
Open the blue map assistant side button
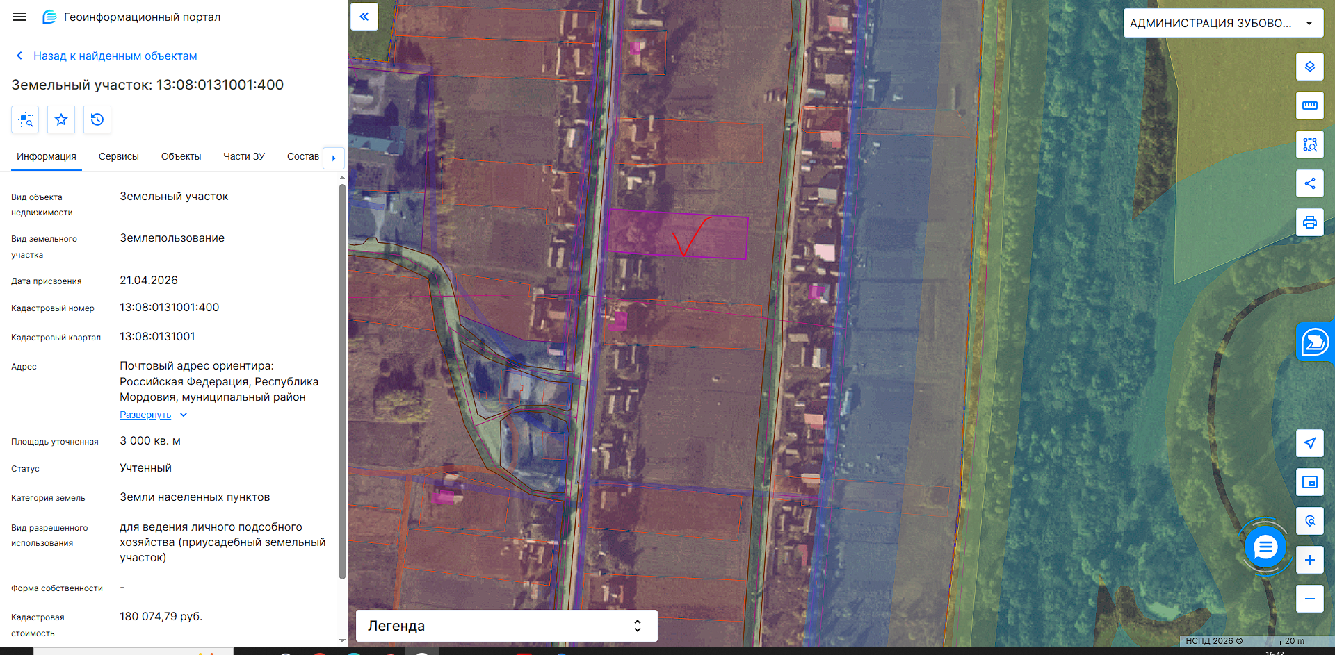[1316, 342]
